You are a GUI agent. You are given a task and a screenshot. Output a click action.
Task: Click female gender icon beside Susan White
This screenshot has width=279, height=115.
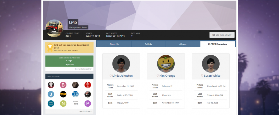pyautogui.click(x=202, y=76)
